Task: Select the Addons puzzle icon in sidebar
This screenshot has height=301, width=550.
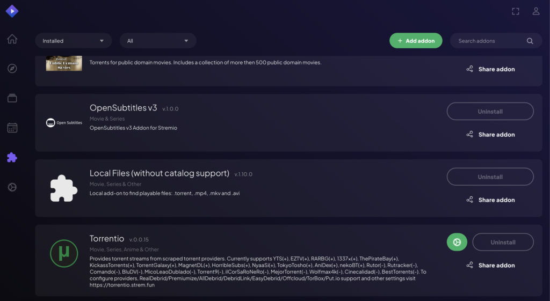Action: pyautogui.click(x=12, y=157)
